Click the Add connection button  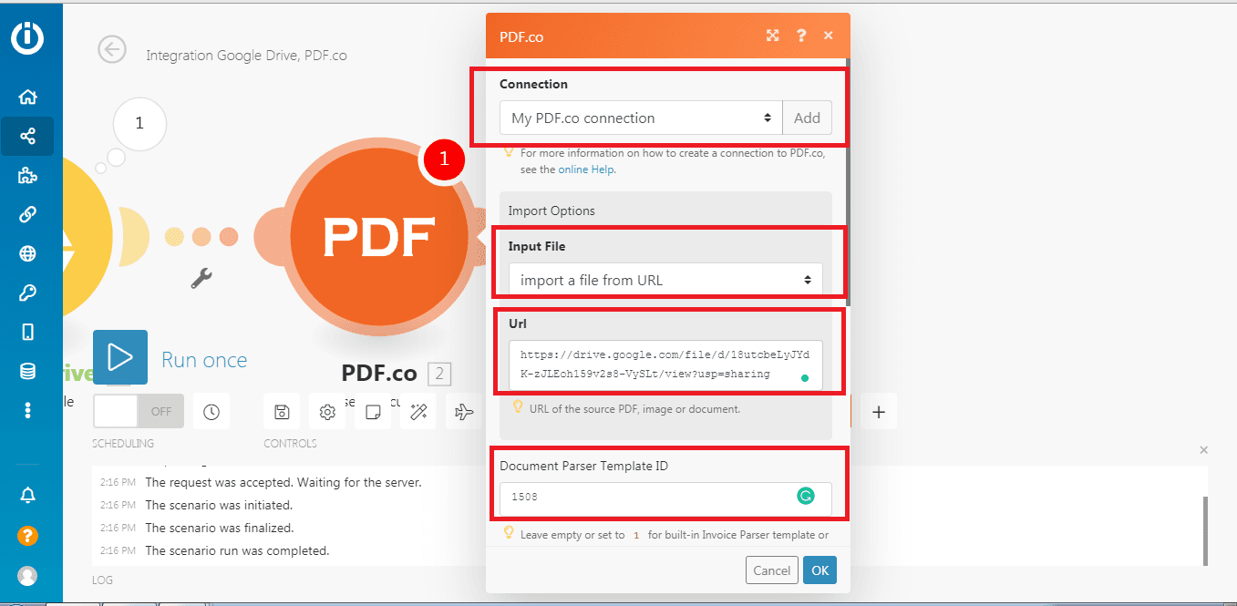(x=807, y=118)
